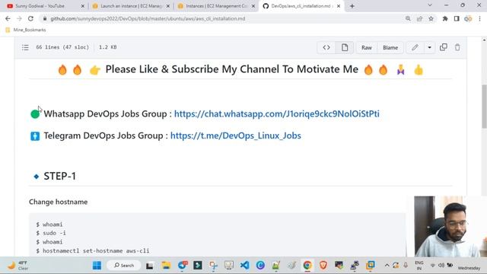Show source code view of file
Image resolution: width=487 pixels, height=274 pixels.
[326, 47]
